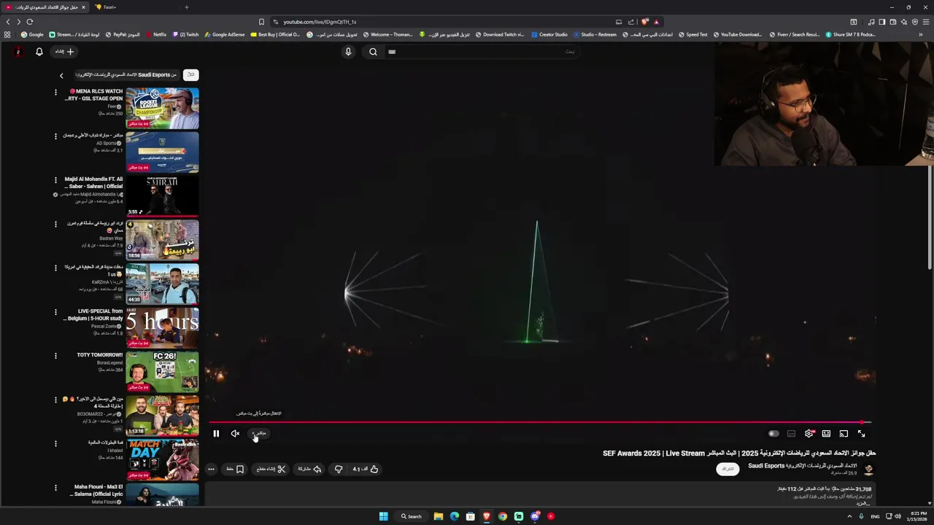Viewport: 934px width, 525px height.
Task: Open options for AD Sports video
Action: pyautogui.click(x=55, y=136)
